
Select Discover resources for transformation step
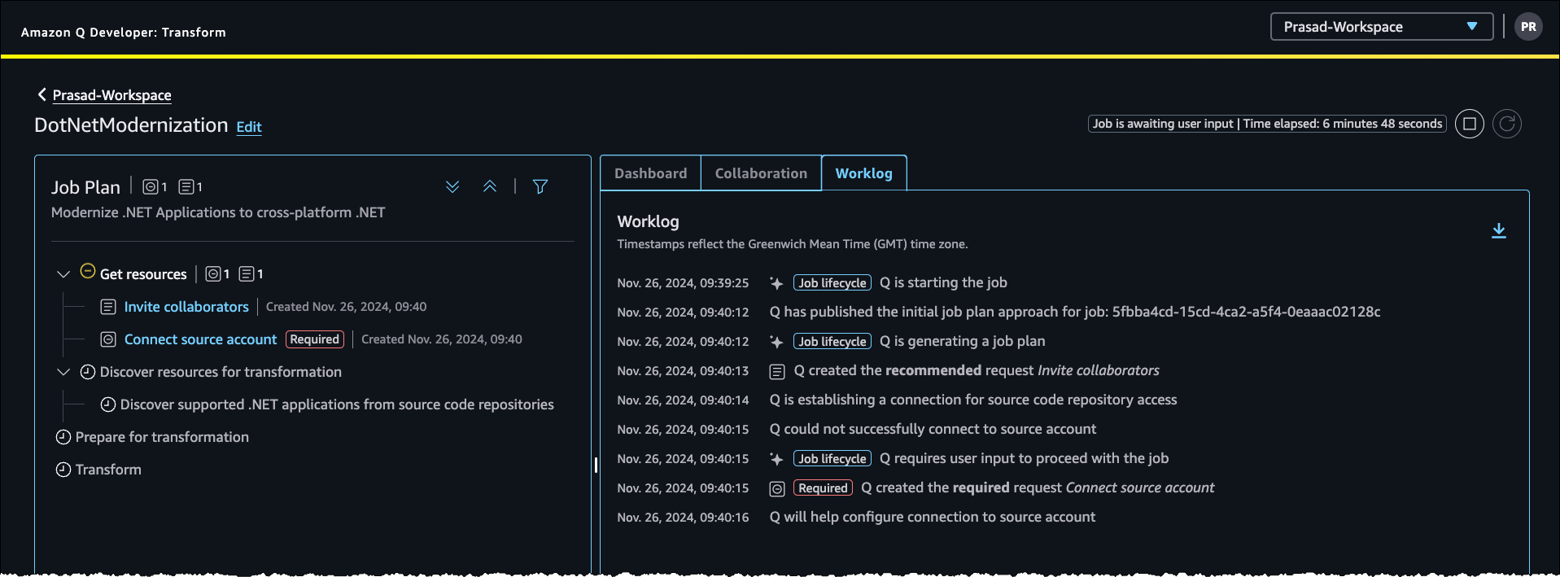221,372
